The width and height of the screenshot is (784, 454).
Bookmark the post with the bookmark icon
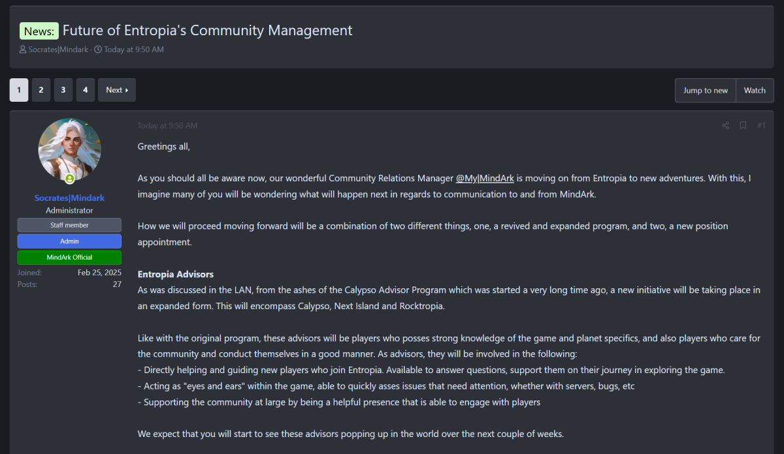pyautogui.click(x=743, y=126)
